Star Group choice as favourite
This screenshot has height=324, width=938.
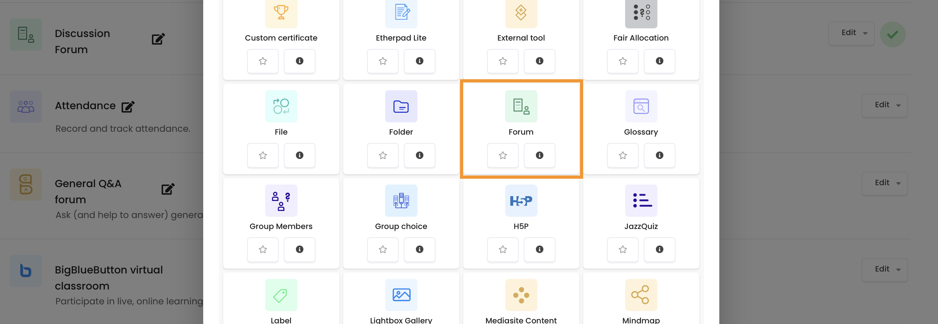(x=383, y=250)
